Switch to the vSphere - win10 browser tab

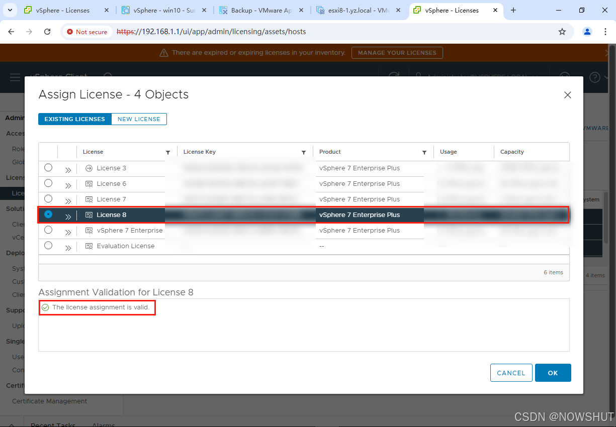click(164, 10)
